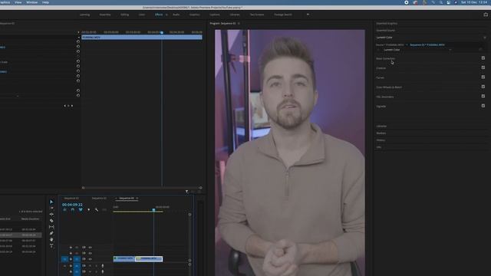Select the Type tool
Viewport: 491px width, 276px height.
(51, 245)
